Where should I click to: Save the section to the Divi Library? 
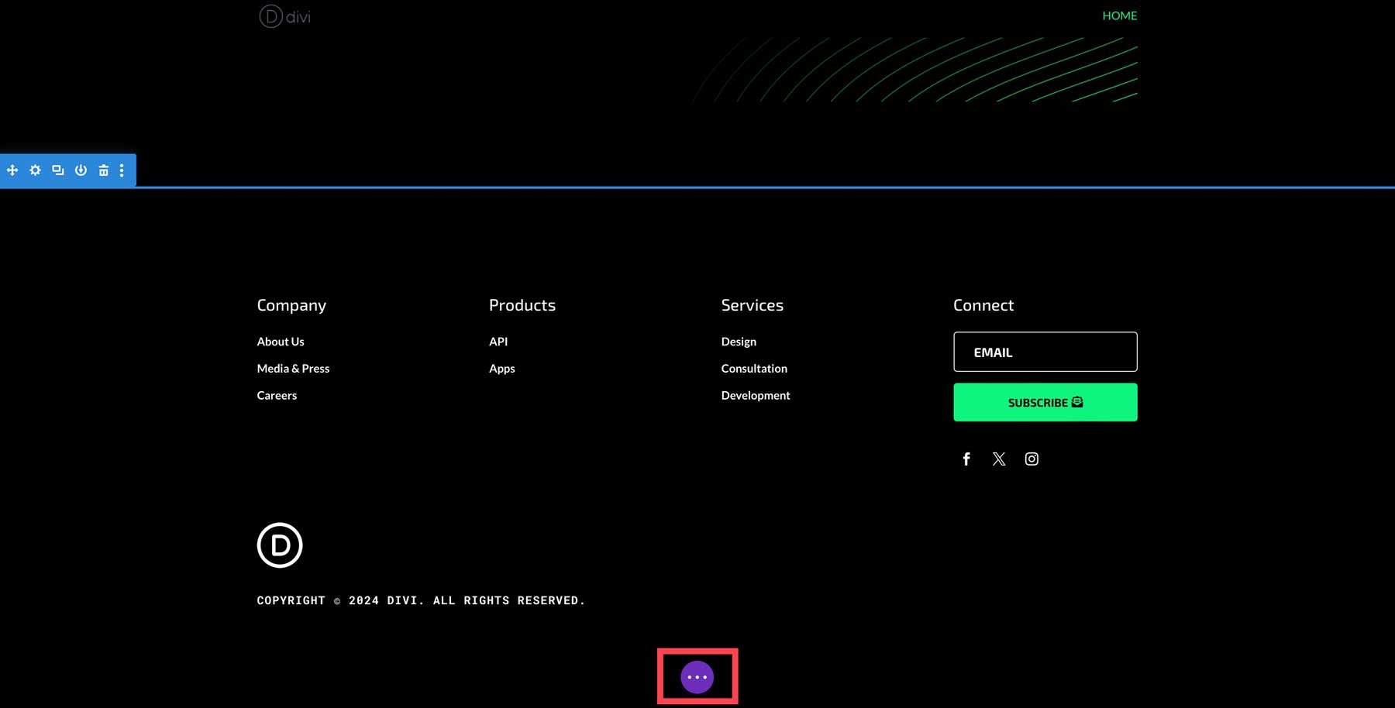(x=81, y=170)
